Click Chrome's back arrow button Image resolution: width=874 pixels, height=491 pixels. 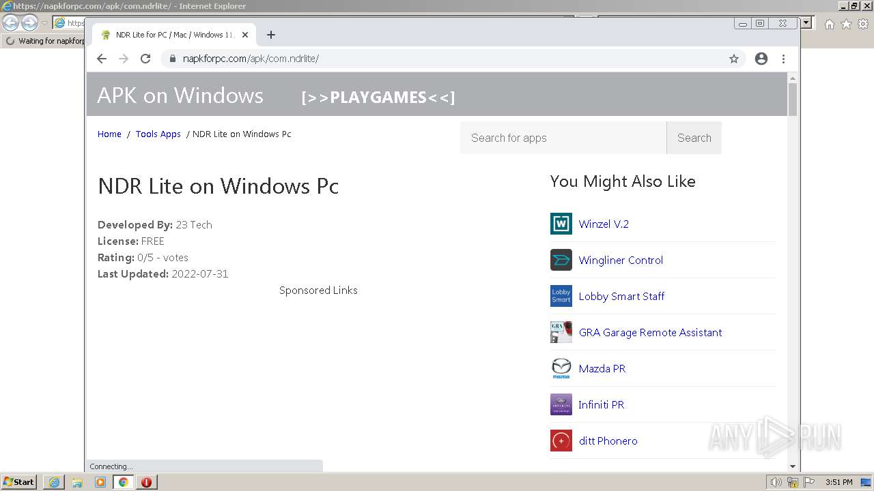coord(102,59)
